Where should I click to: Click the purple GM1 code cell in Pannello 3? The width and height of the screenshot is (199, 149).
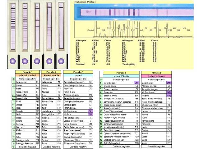coord(90,111)
